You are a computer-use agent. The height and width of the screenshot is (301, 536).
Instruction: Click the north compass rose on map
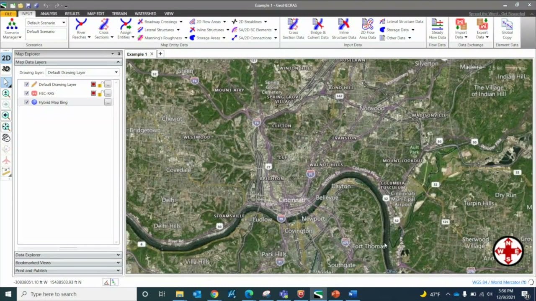(508, 251)
